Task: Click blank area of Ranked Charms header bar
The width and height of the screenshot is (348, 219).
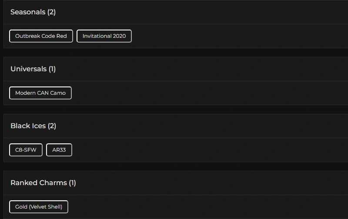Action: pos(209,183)
